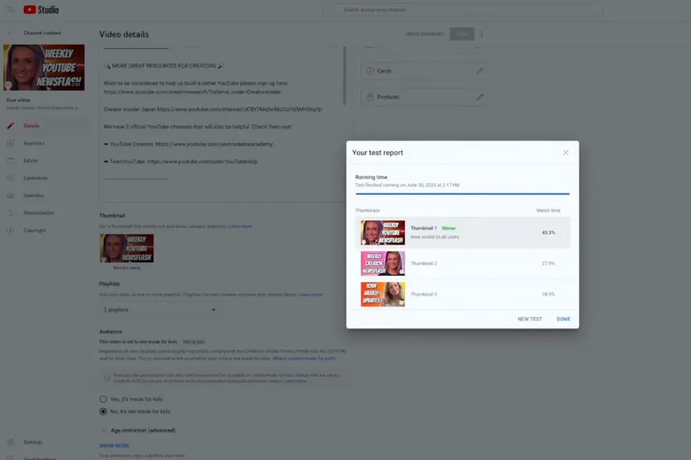
Task: Open the Copyright sidebar icon
Action: pyautogui.click(x=10, y=230)
